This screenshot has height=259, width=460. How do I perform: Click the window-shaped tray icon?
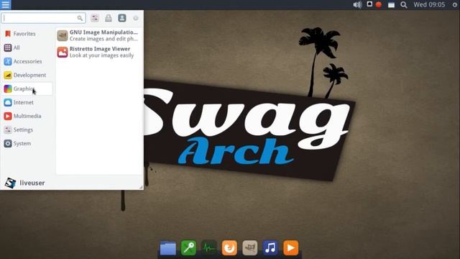point(391,5)
